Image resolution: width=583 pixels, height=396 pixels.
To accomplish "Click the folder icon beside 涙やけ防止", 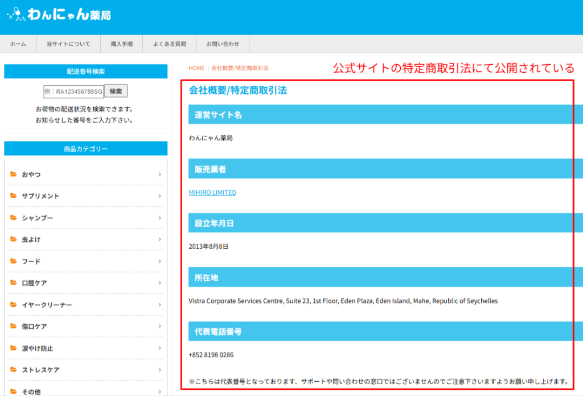I will (x=14, y=348).
